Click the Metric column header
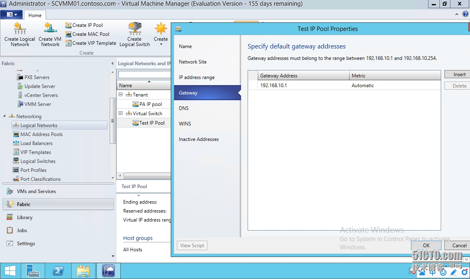 395,76
